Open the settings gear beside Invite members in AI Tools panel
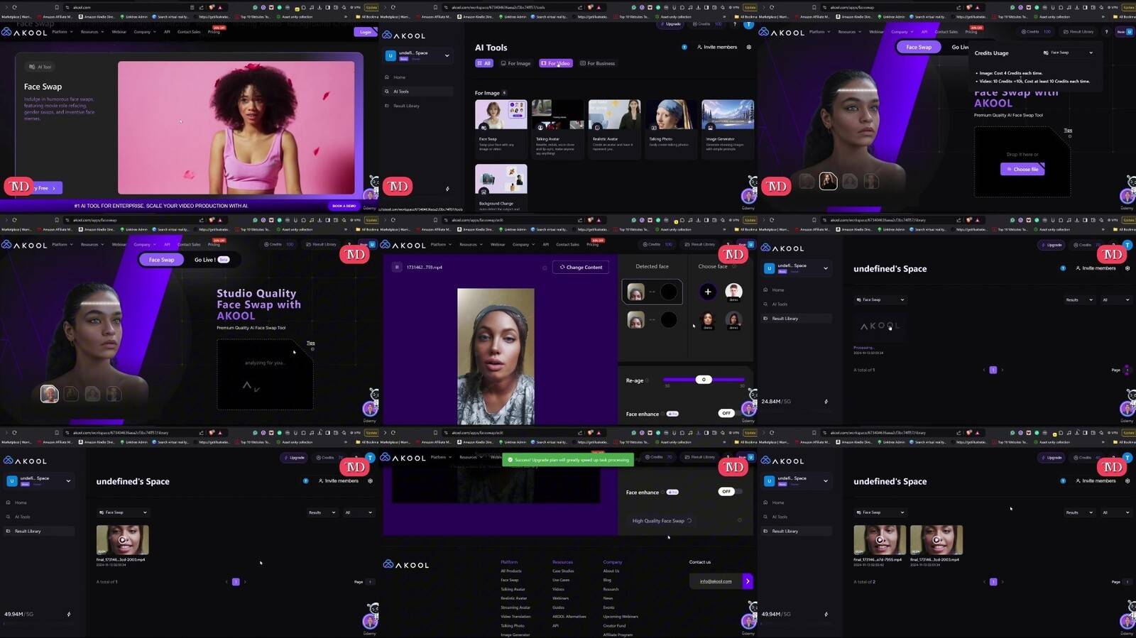1136x638 pixels. pyautogui.click(x=748, y=47)
